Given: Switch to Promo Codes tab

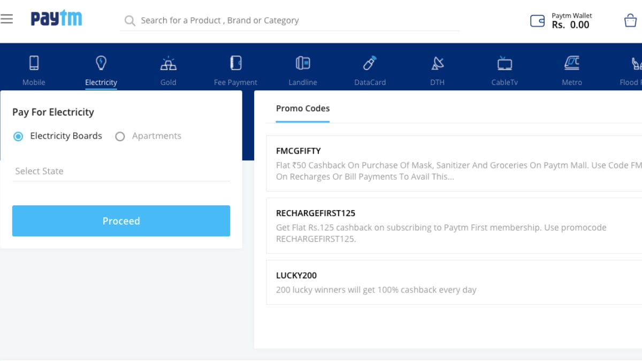Looking at the screenshot, I should [303, 109].
